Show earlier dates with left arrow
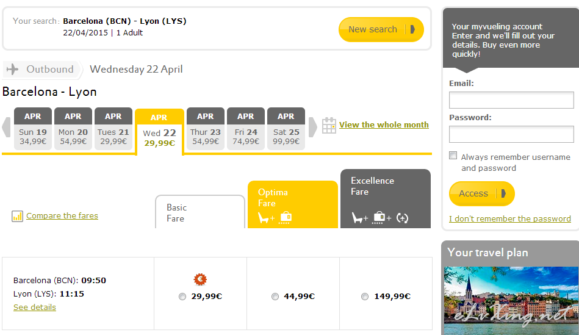 pos(7,127)
